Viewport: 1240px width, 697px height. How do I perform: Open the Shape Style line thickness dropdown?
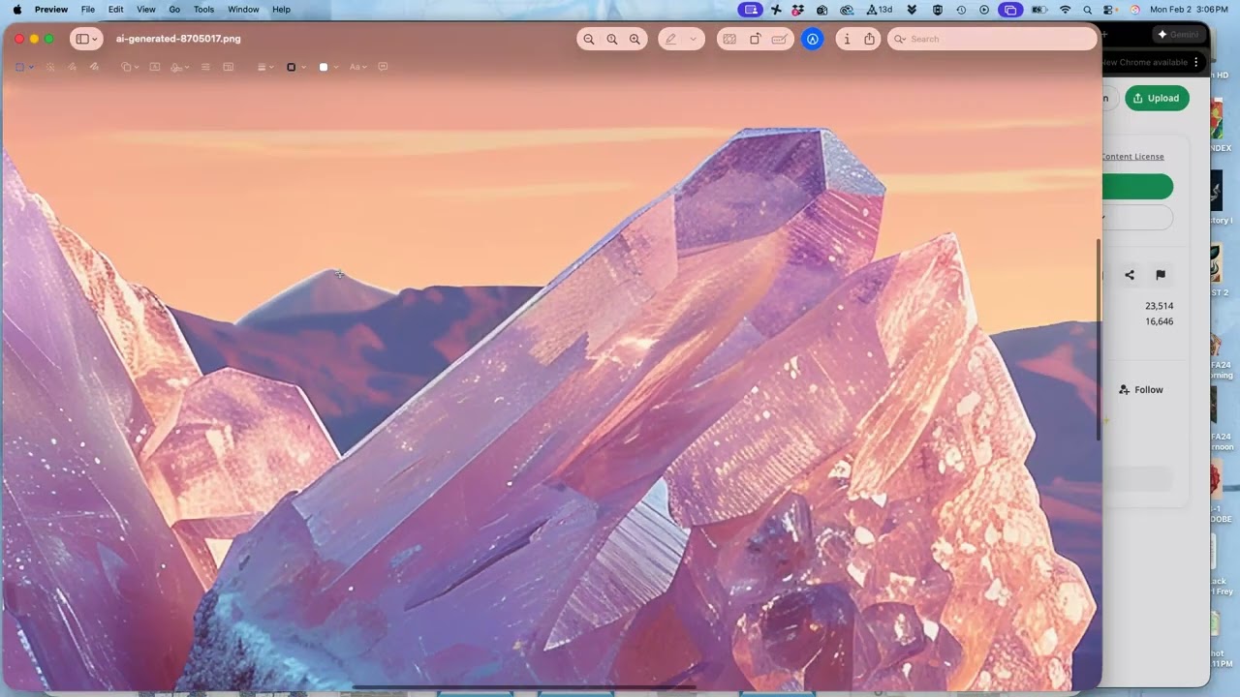264,67
